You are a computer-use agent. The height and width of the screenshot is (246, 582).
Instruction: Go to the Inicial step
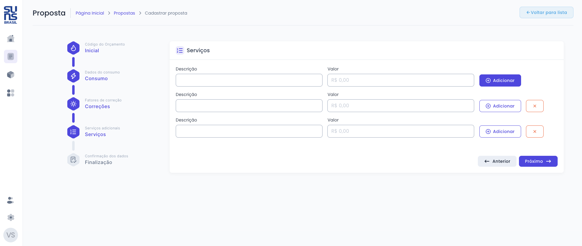coord(92,51)
